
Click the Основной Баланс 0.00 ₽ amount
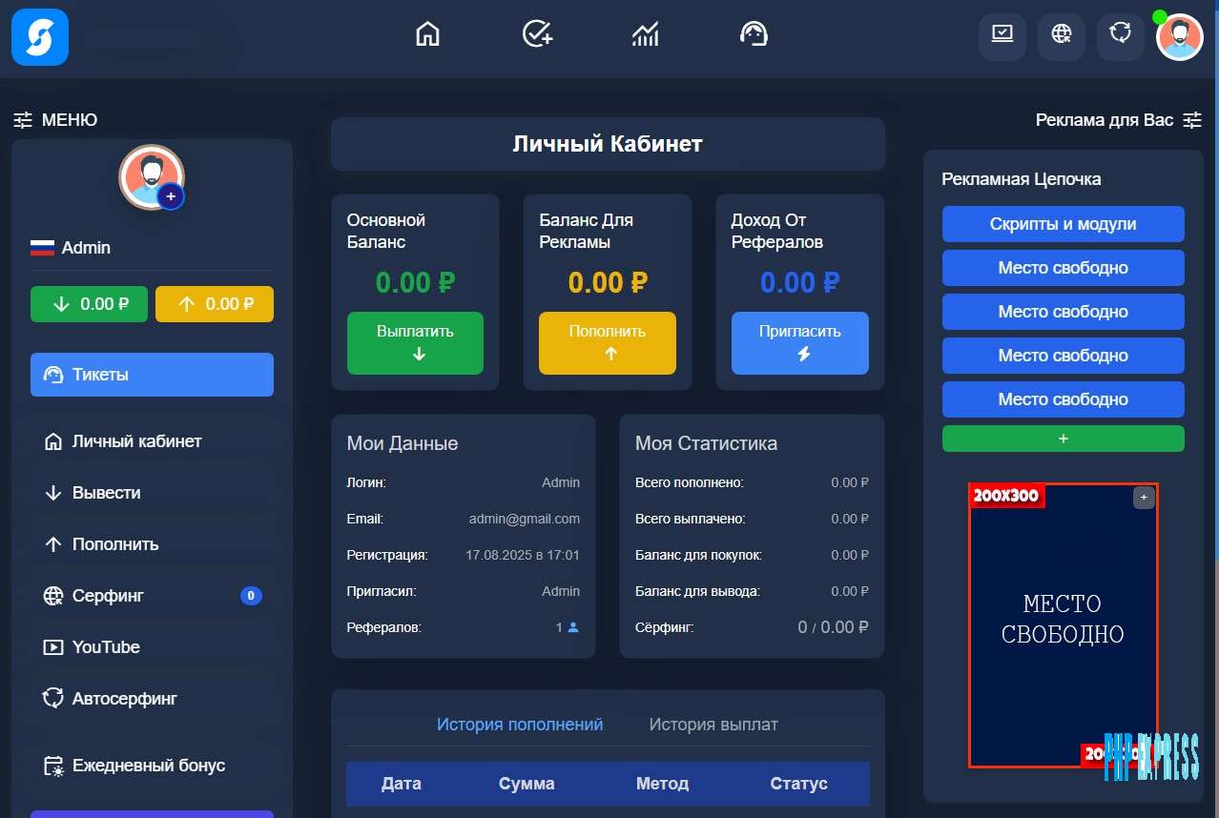[x=415, y=283]
